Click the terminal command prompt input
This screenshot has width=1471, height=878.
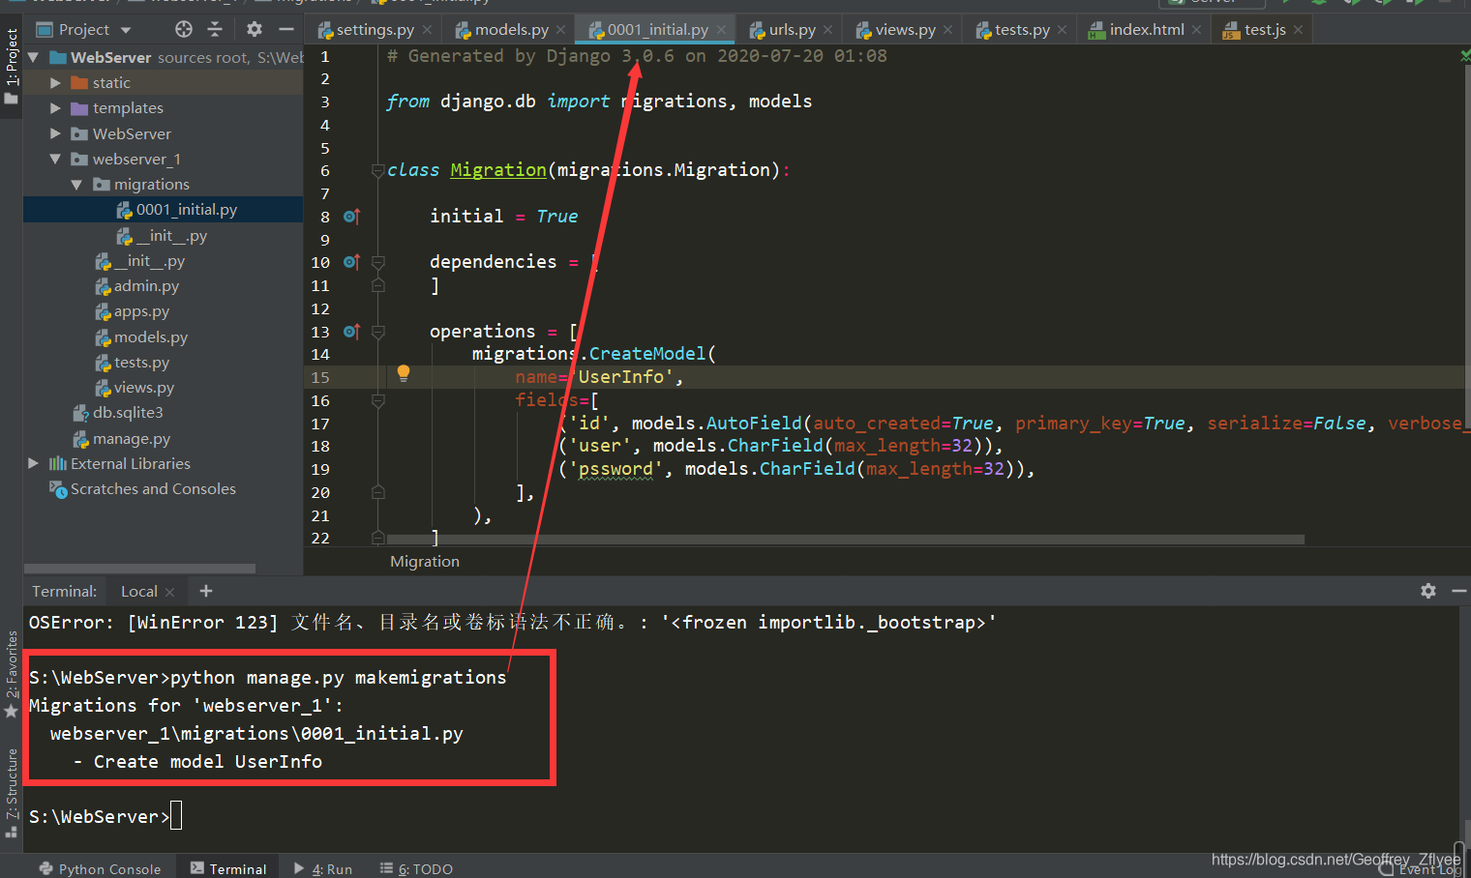click(176, 816)
